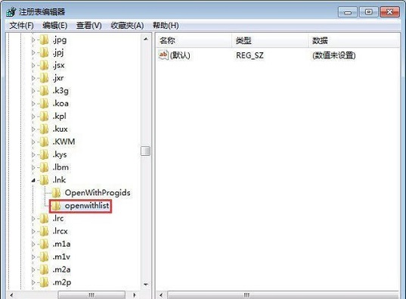Click the 名称 column header
This screenshot has height=299, width=406.
(x=193, y=40)
